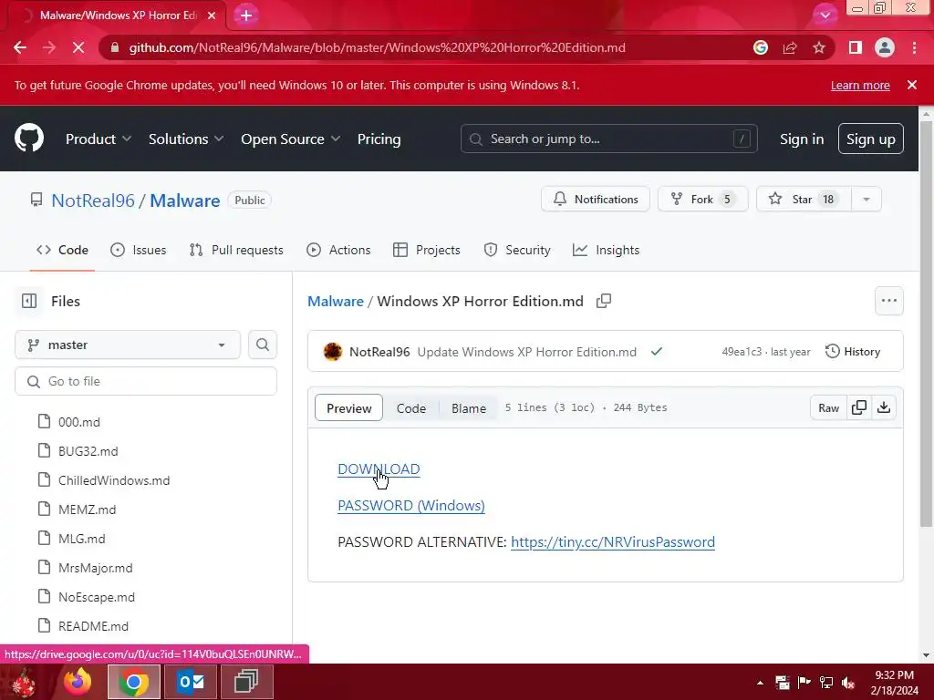Open Google account icon in address bar
The image size is (934, 700).
tap(761, 47)
